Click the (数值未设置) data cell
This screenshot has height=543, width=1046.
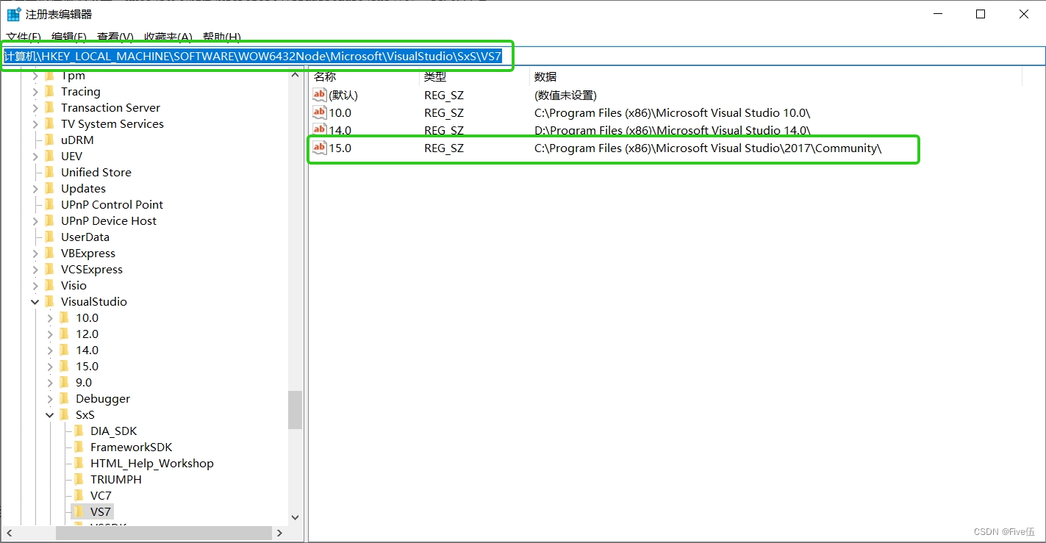tap(565, 96)
